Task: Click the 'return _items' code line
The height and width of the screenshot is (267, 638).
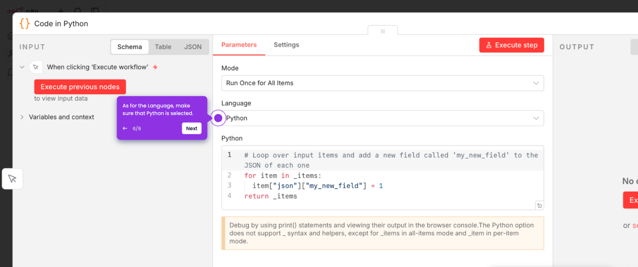Action: [270, 196]
